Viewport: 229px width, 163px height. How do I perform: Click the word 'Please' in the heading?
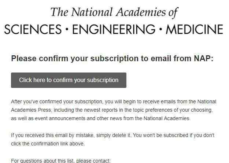coord(24,58)
